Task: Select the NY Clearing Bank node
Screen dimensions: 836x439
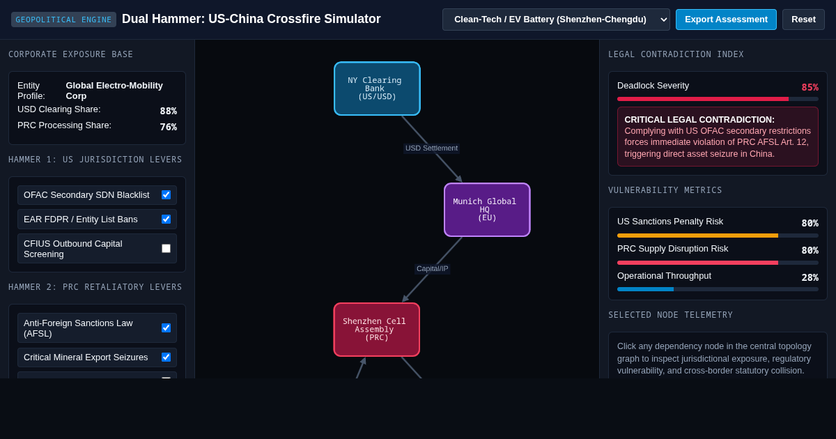Action: click(x=377, y=88)
